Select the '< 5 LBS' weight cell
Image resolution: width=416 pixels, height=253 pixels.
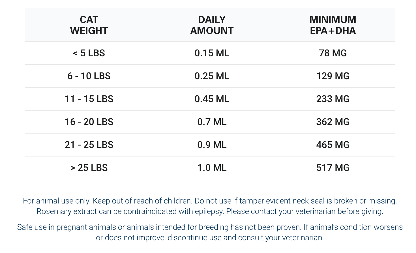pyautogui.click(x=89, y=53)
